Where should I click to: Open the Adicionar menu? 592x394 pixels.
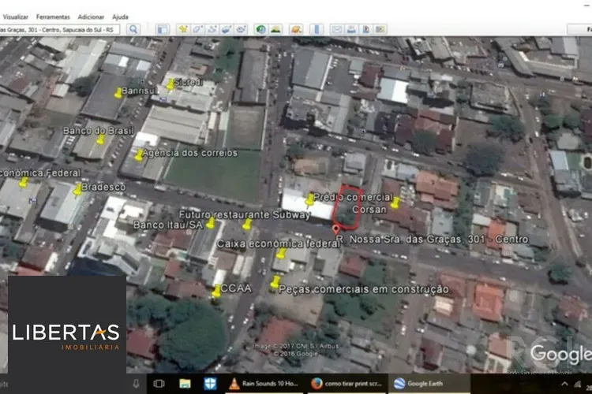point(91,17)
